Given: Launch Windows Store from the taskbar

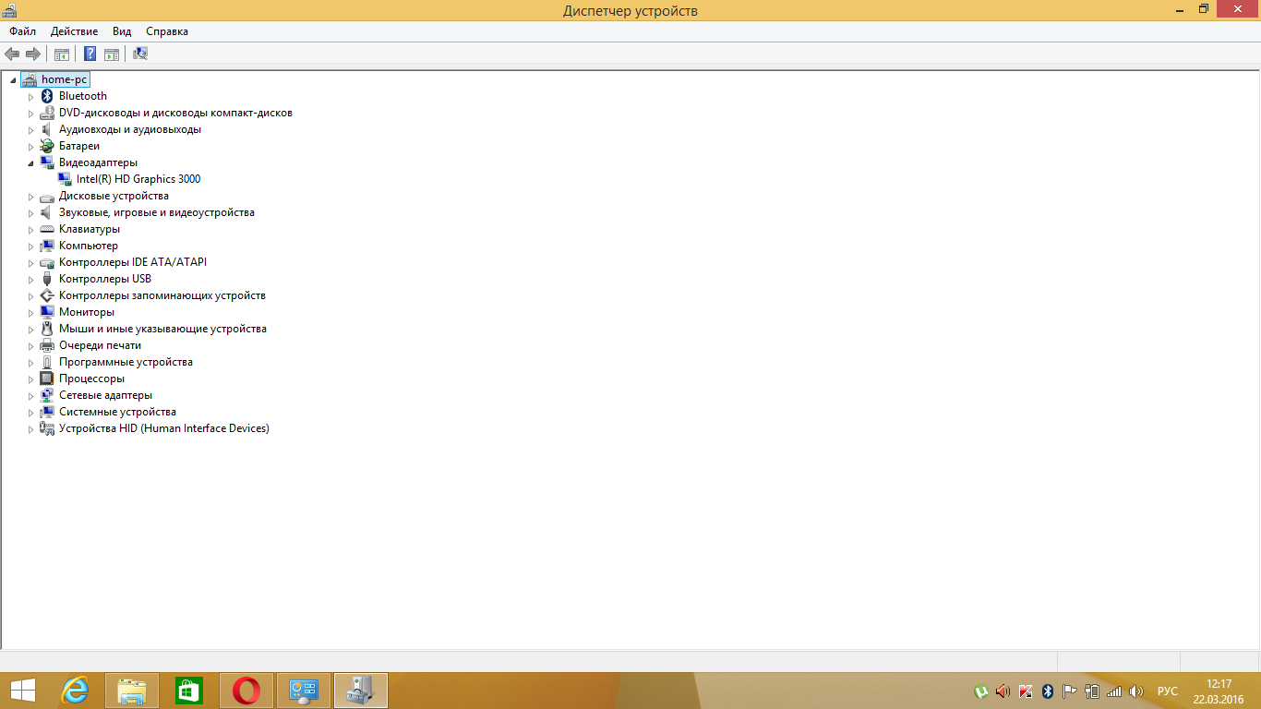Looking at the screenshot, I should coord(189,690).
